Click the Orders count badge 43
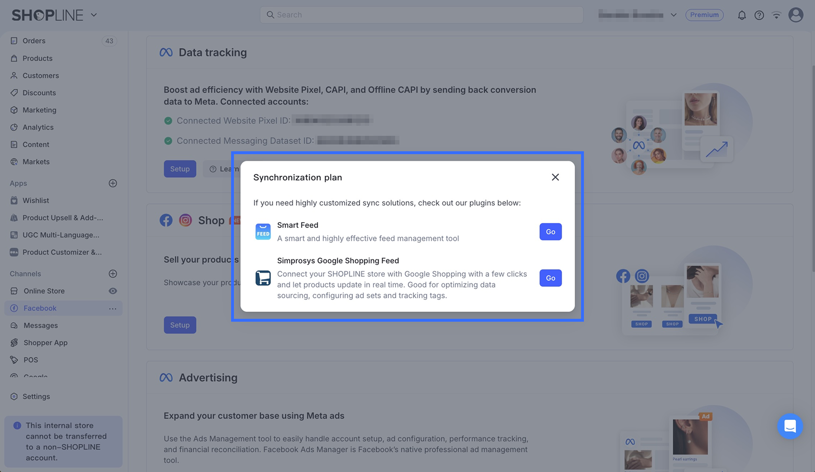 click(109, 41)
